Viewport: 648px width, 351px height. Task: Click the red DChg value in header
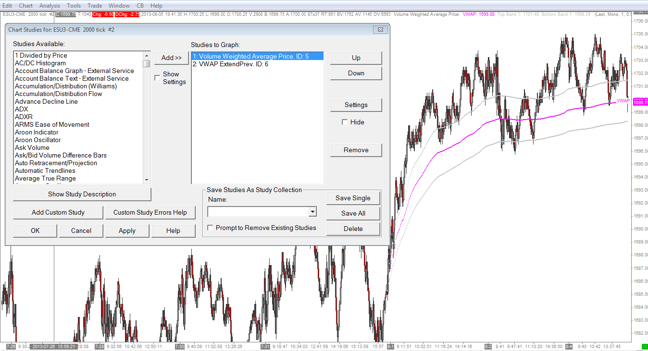pos(128,14)
